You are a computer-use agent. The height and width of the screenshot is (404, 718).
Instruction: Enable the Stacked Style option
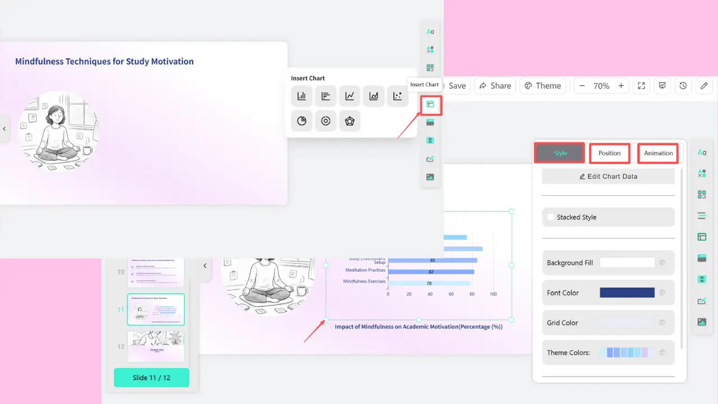pos(550,217)
